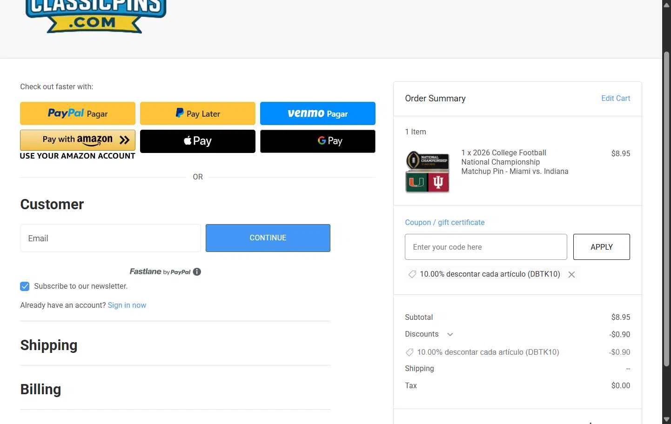
Task: Focus the coupon code input field
Action: [x=486, y=247]
